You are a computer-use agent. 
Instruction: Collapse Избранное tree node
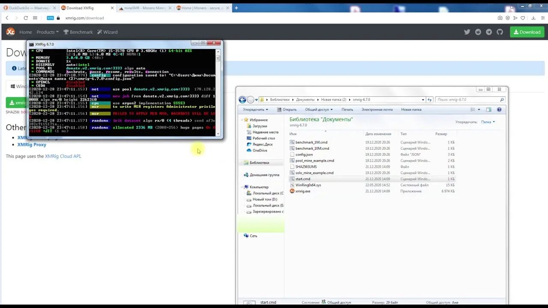242,120
